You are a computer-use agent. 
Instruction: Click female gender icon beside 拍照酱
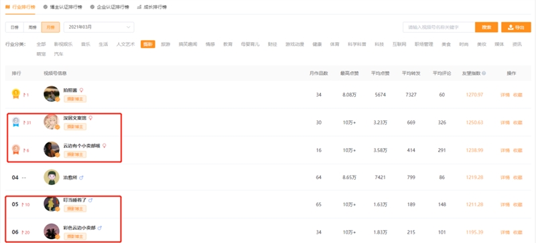pos(81,90)
